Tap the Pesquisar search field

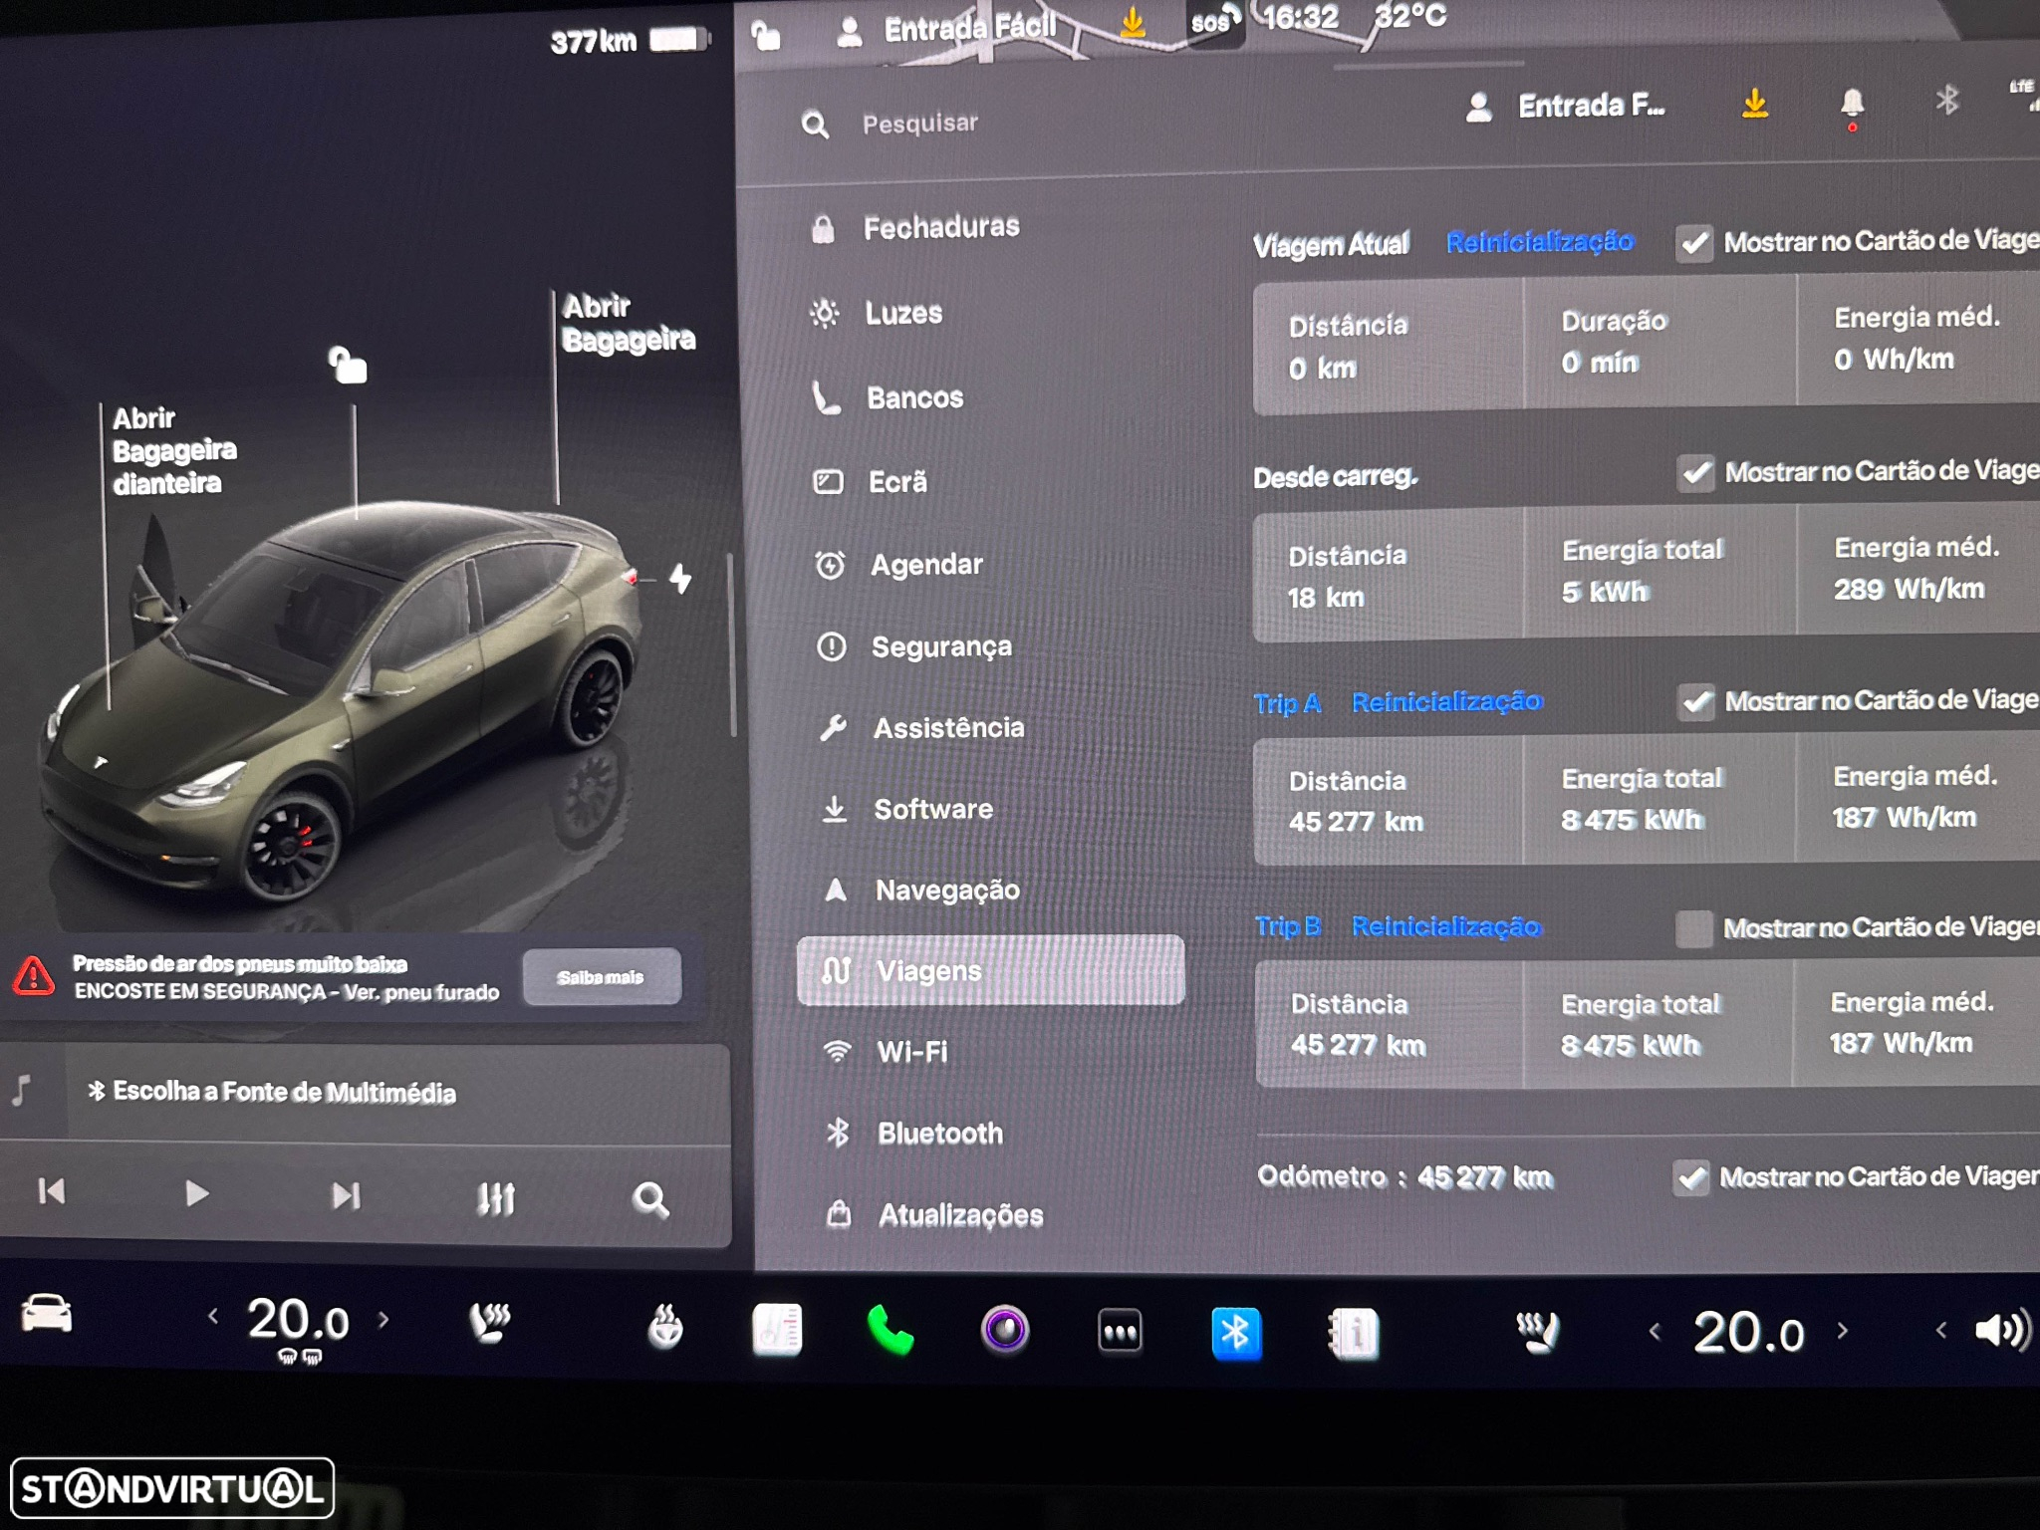coord(919,124)
